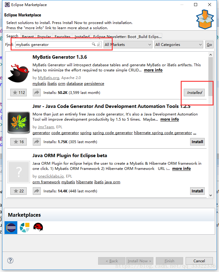Open the All Categories dropdown
219x272 pixels.
click(x=179, y=45)
